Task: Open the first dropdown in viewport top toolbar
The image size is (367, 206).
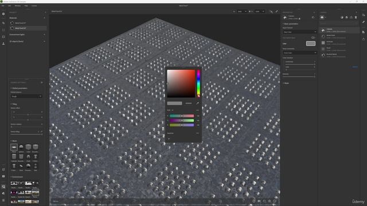Action: (x=242, y=11)
